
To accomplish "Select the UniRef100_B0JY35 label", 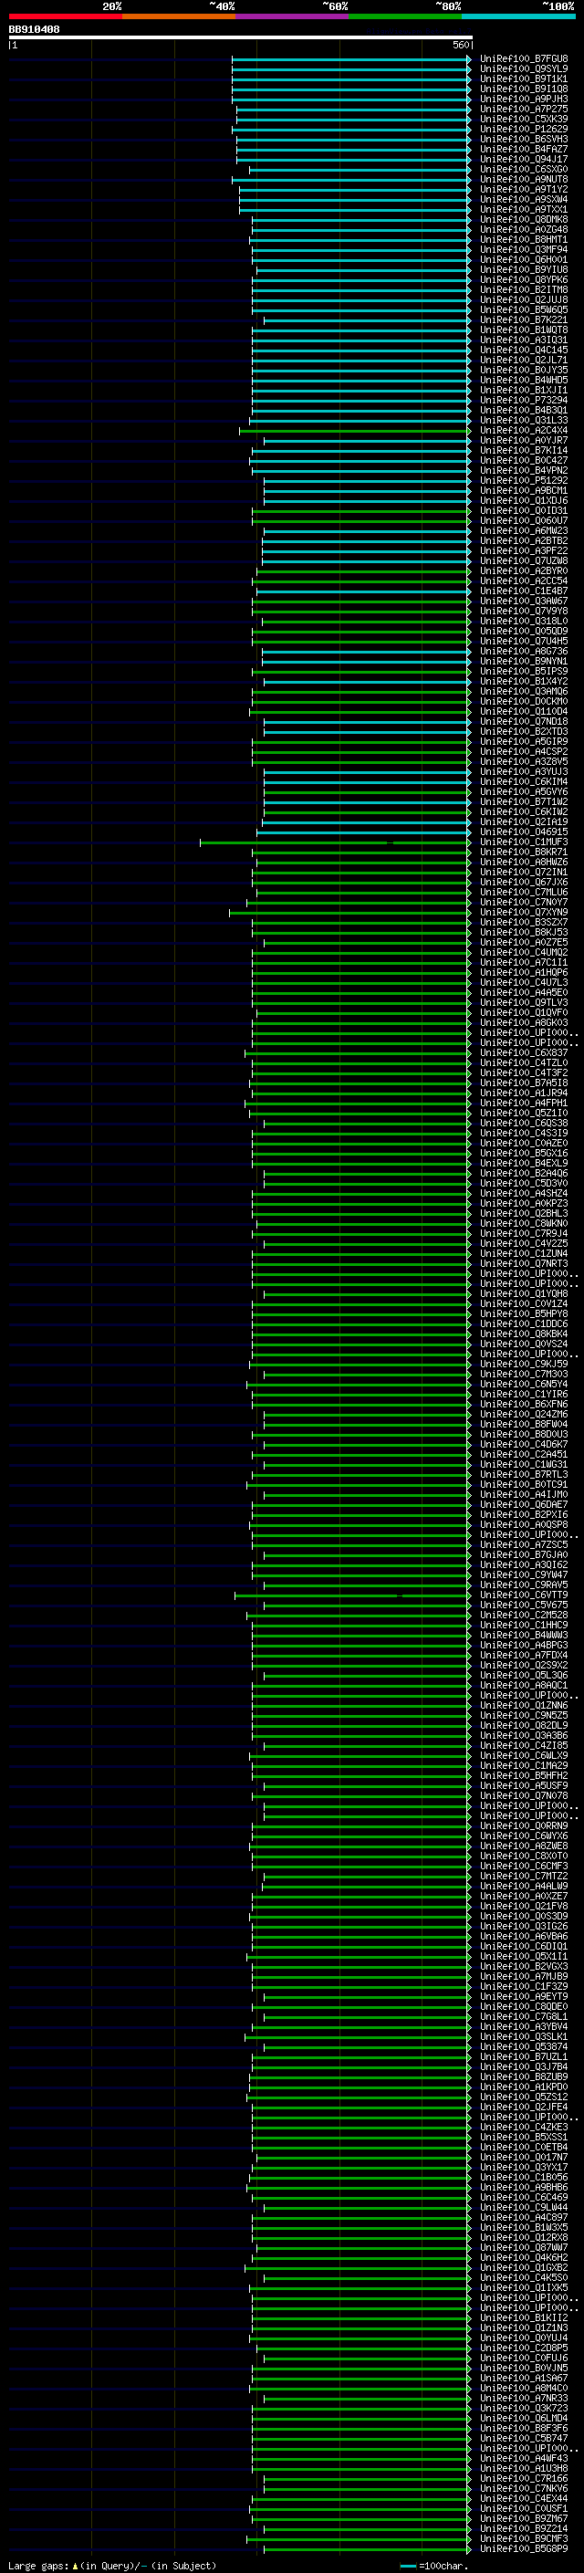I will click(x=523, y=371).
